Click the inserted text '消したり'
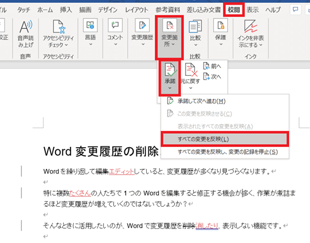Viewport: 310px width, 243px height. click(207, 226)
